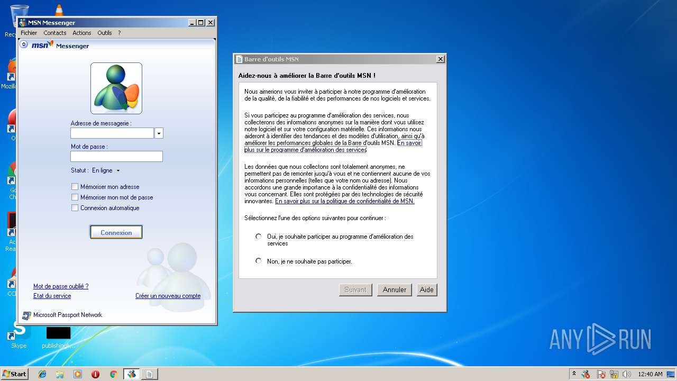Image resolution: width=677 pixels, height=381 pixels.
Task: Open the ? help menu
Action: [x=120, y=33]
